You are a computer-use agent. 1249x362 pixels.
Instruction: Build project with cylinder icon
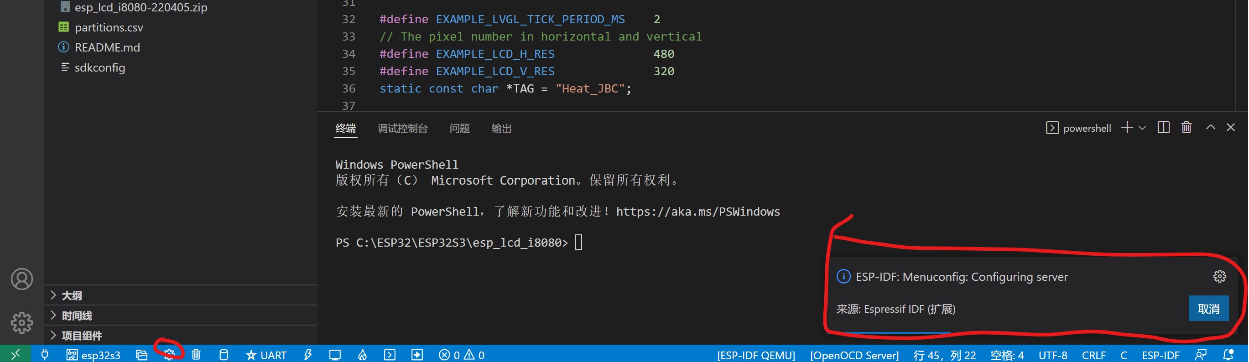[x=224, y=355]
